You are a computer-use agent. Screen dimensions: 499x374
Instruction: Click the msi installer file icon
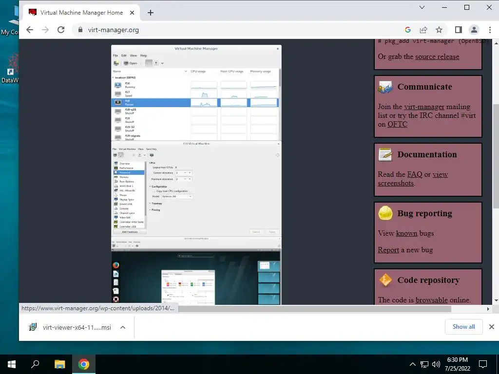click(x=33, y=327)
